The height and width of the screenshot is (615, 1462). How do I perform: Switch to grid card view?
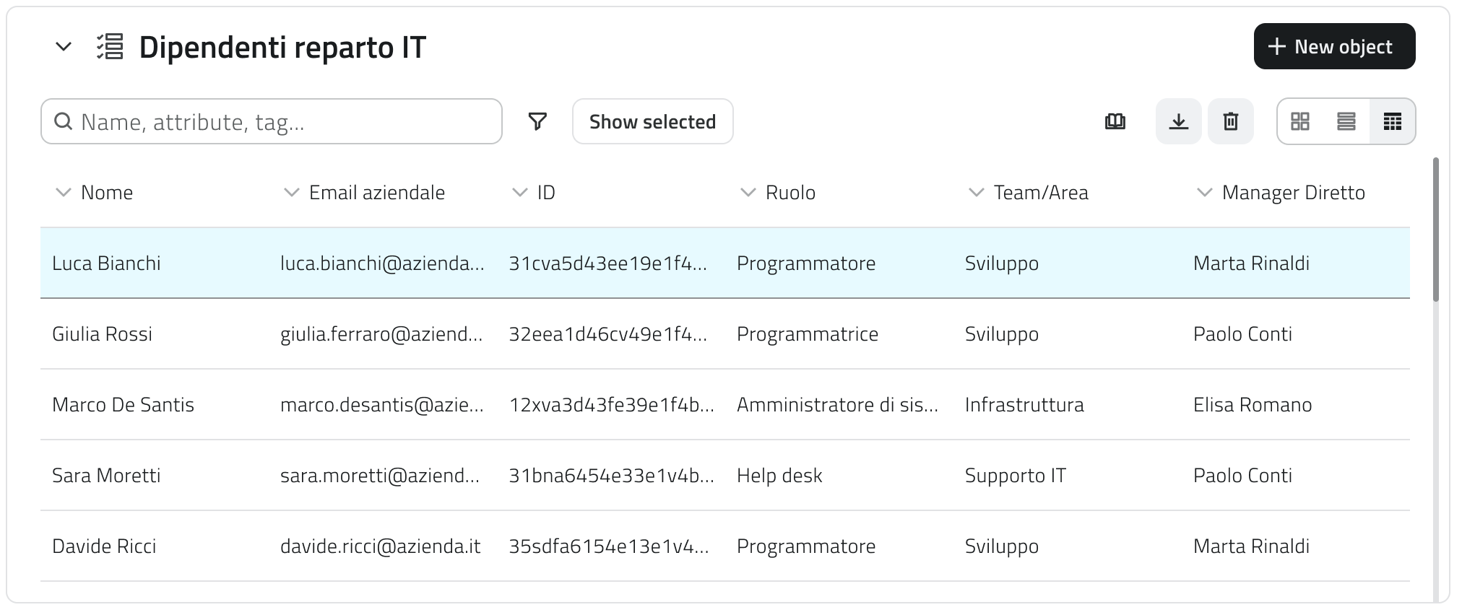[1300, 121]
